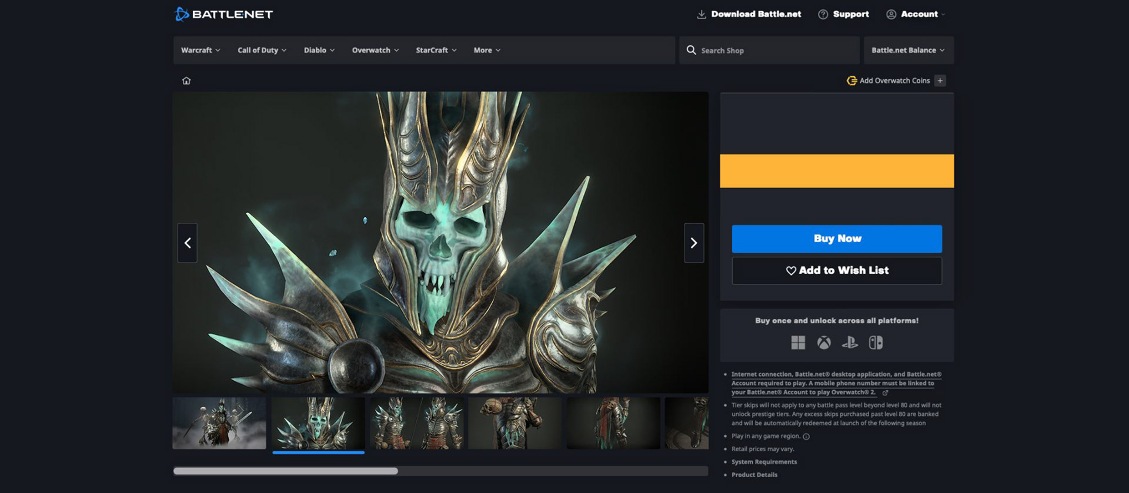
Task: Click 'Play in any game region.' text
Action: click(x=766, y=436)
